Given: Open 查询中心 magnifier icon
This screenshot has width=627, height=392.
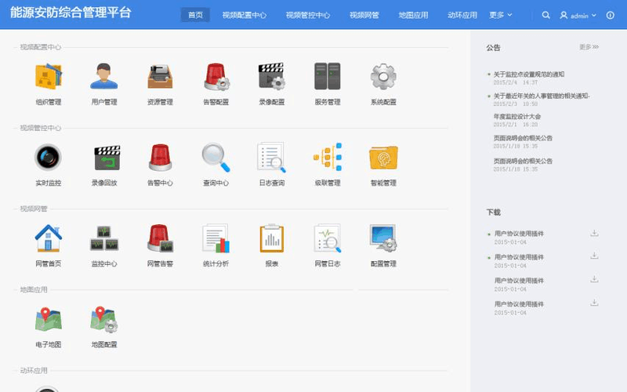Looking at the screenshot, I should (x=216, y=158).
